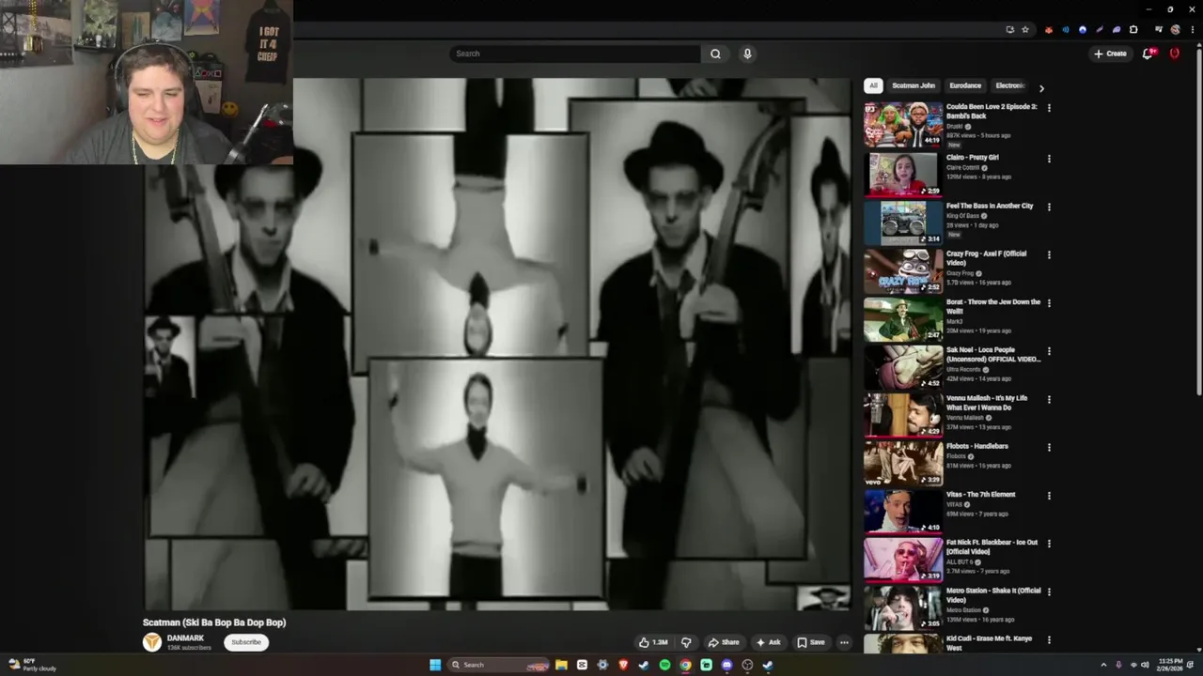Open Kid Cudi - Erase Me title
Image resolution: width=1203 pixels, height=676 pixels.
pyautogui.click(x=989, y=643)
